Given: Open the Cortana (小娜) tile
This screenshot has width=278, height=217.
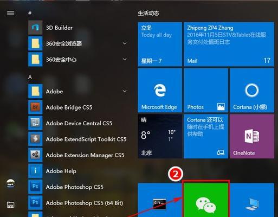Looking at the screenshot, I should click(x=252, y=90).
